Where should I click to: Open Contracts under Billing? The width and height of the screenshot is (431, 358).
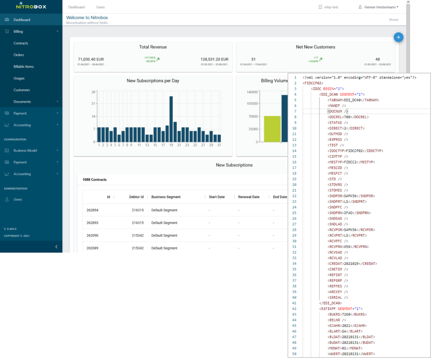21,43
